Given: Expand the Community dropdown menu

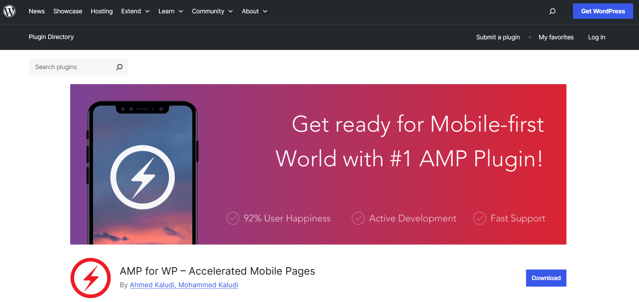Looking at the screenshot, I should coord(212,11).
